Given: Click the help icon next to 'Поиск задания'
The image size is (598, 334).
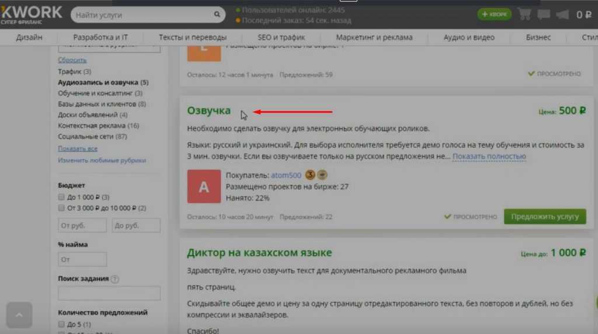Looking at the screenshot, I should point(115,279).
